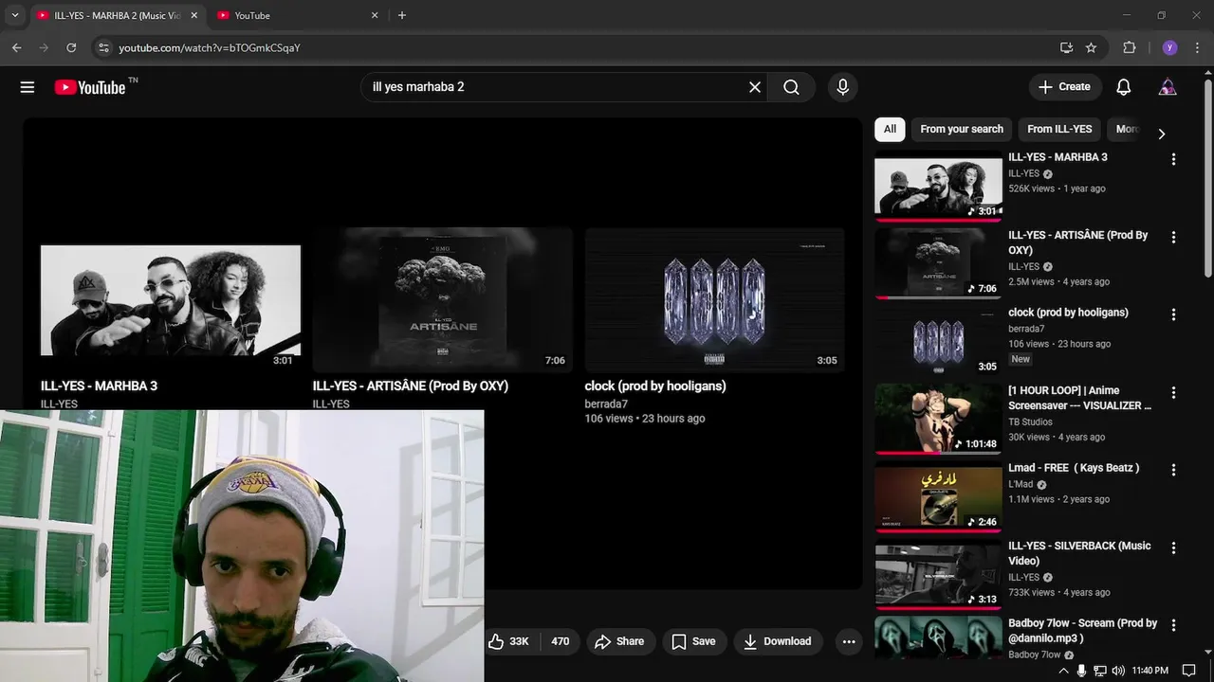Open more actions ellipsis below video
Image resolution: width=1214 pixels, height=682 pixels.
pyautogui.click(x=849, y=641)
